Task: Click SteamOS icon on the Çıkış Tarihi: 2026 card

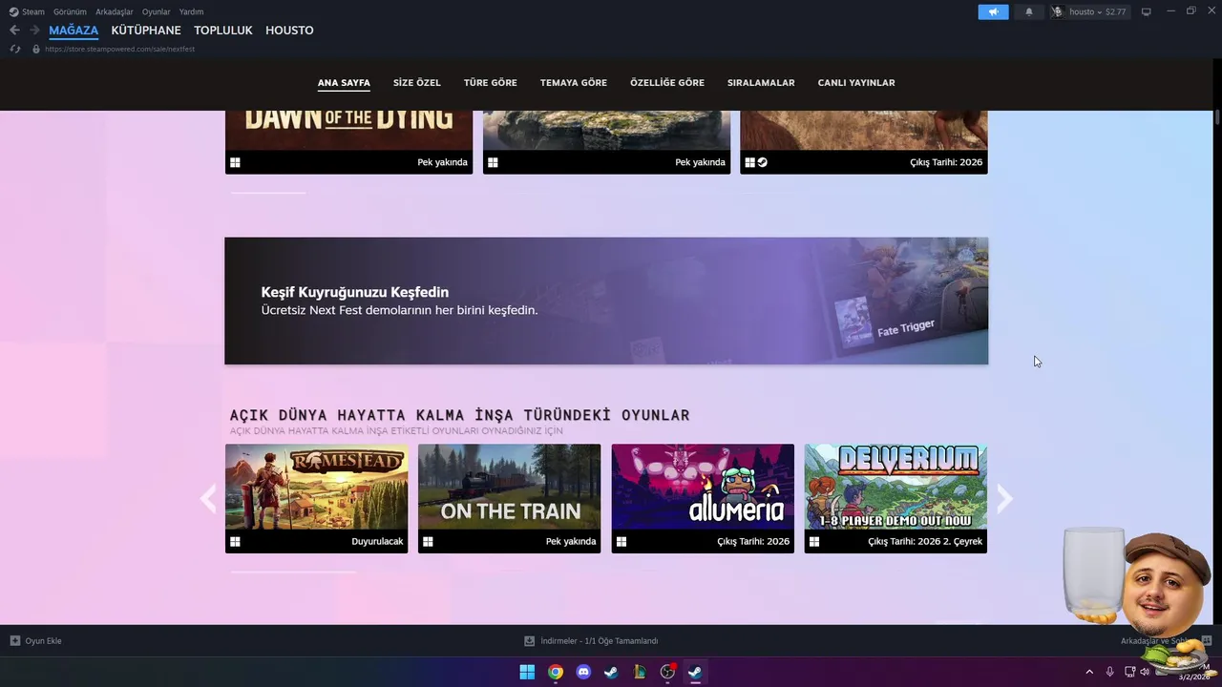Action: coord(762,162)
